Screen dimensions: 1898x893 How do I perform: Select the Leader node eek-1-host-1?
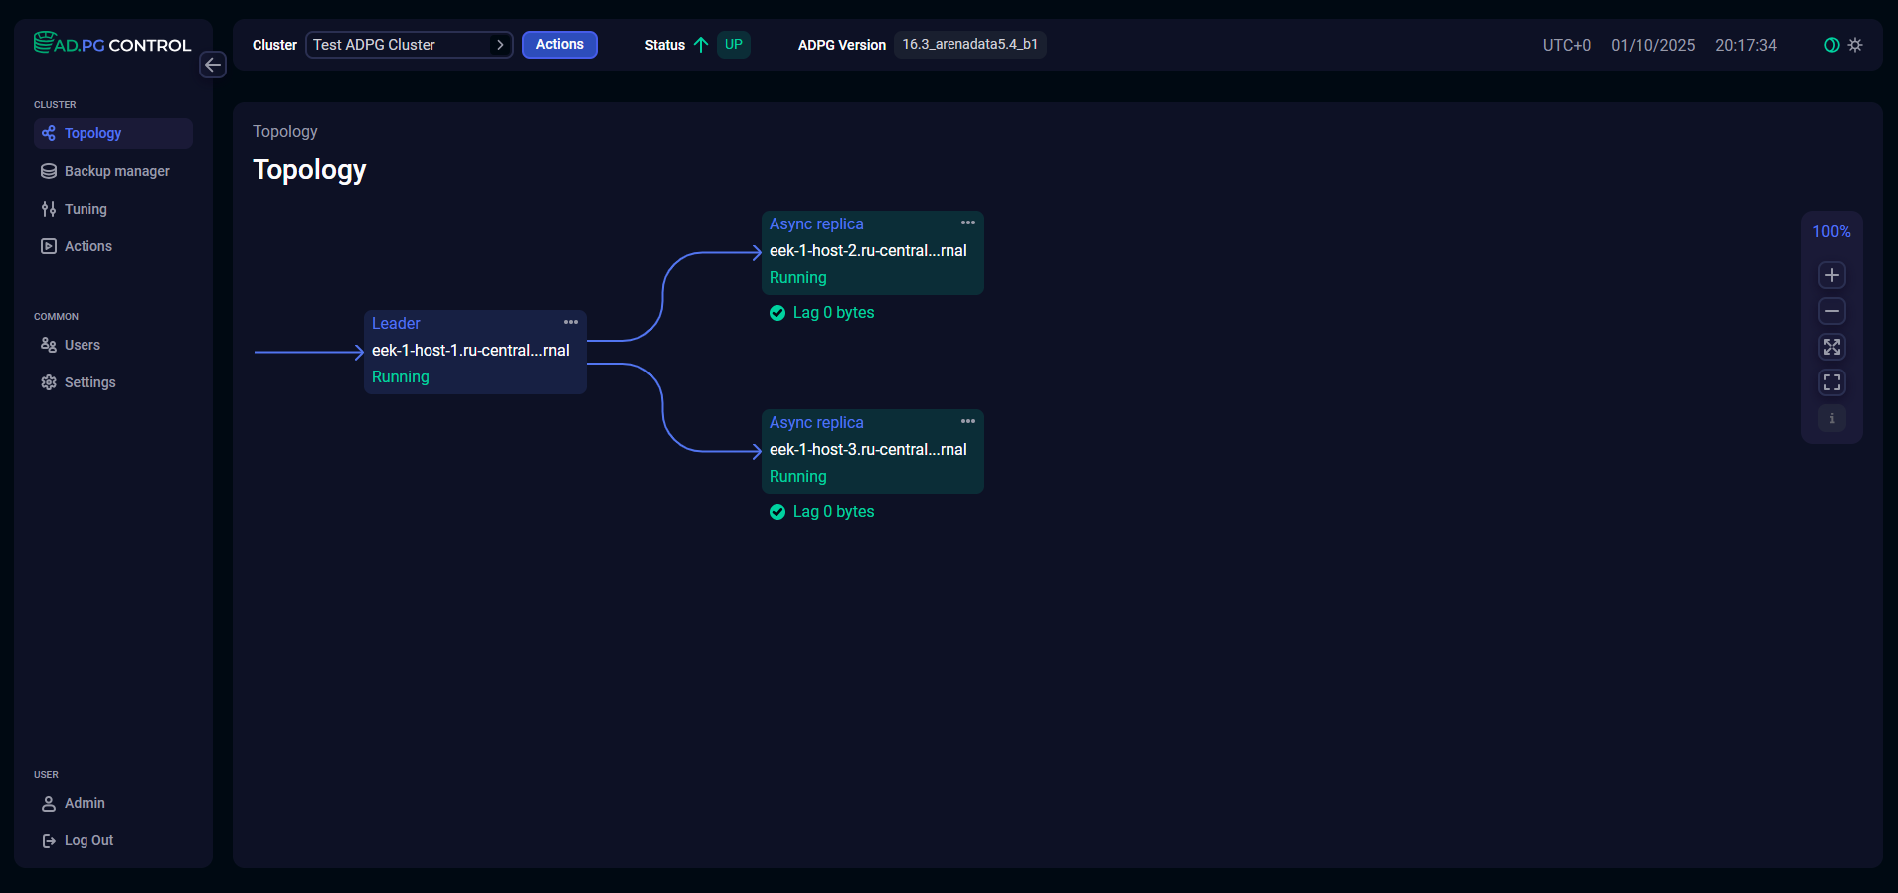(470, 351)
